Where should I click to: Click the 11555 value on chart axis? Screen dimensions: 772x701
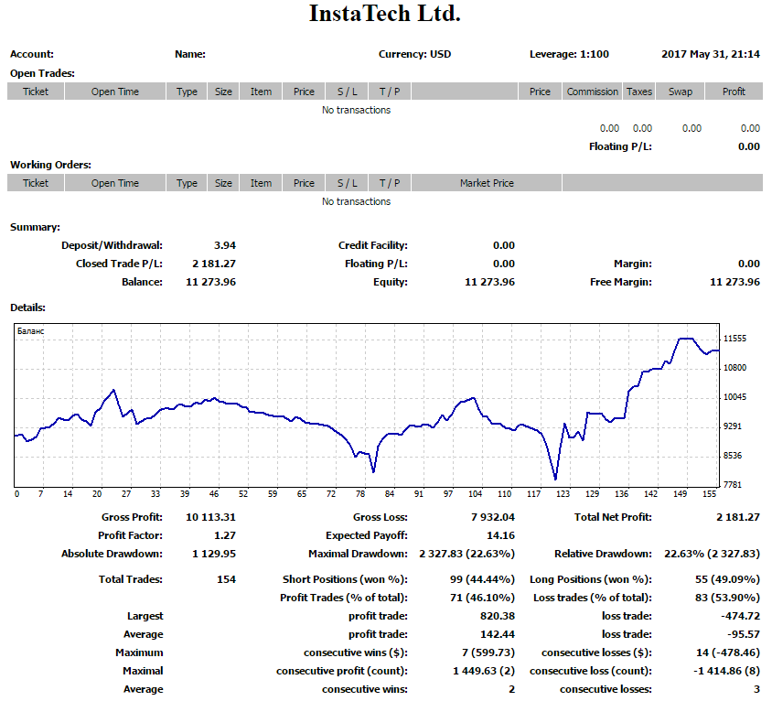pos(734,339)
